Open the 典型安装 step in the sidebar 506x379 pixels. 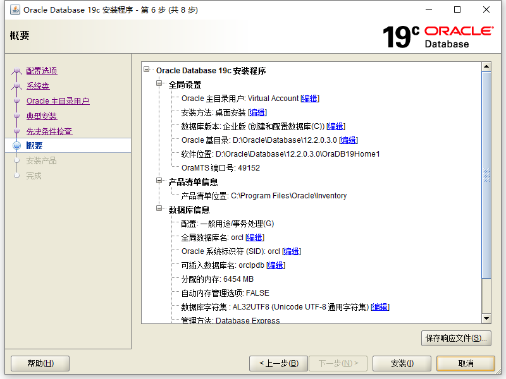(x=41, y=116)
